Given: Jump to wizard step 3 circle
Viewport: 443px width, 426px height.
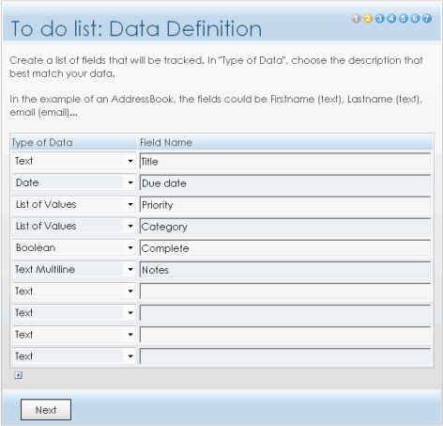Looking at the screenshot, I should click(380, 19).
